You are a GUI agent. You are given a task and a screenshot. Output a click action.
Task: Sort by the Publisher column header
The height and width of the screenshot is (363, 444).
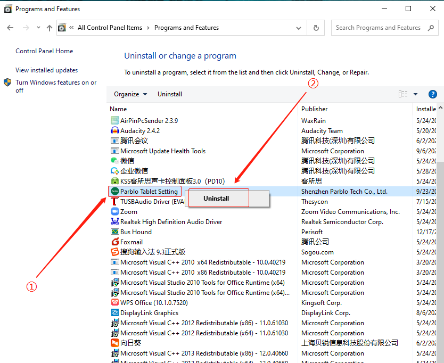tap(314, 109)
